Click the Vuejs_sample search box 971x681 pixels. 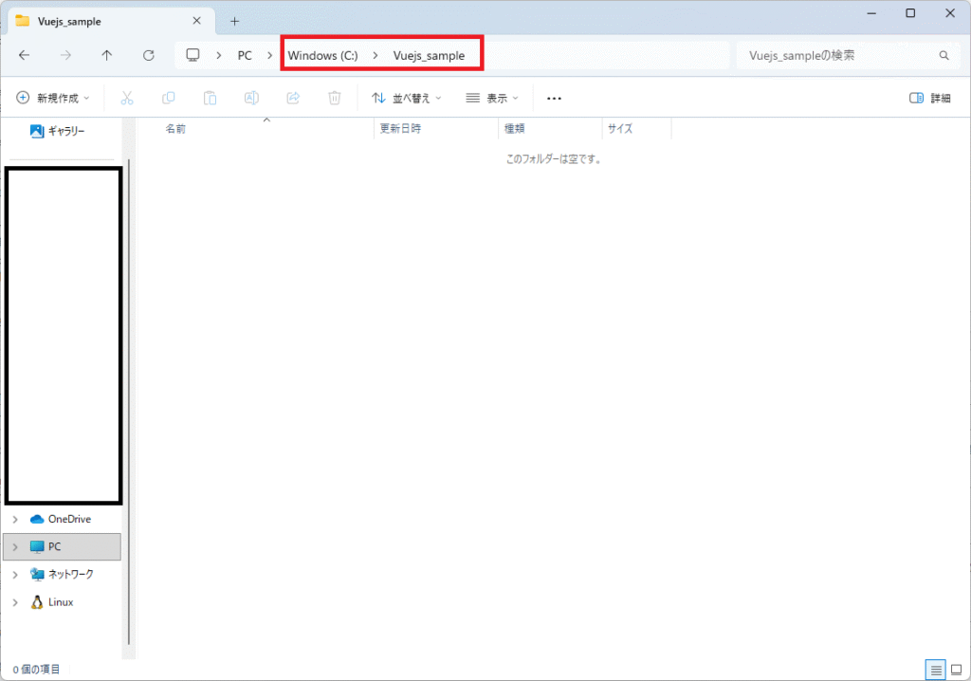(834, 56)
